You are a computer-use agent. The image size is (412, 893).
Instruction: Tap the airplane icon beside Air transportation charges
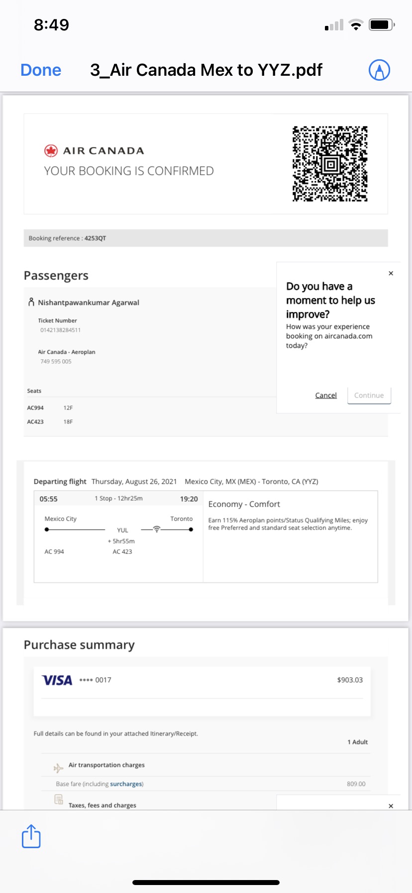click(x=58, y=768)
